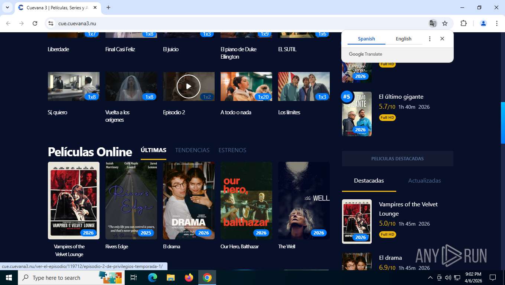Play Episodio 2 with the play button
The width and height of the screenshot is (505, 285).
tap(189, 86)
